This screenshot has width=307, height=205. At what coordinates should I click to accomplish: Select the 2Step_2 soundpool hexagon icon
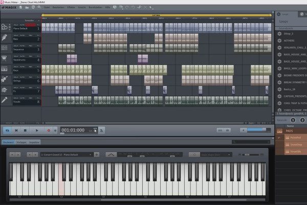(279, 34)
